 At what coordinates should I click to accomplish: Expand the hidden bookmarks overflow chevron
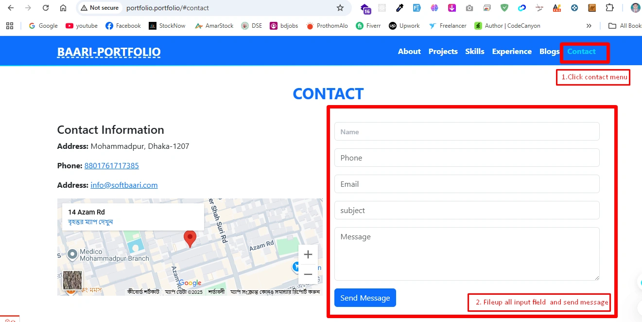click(x=589, y=26)
